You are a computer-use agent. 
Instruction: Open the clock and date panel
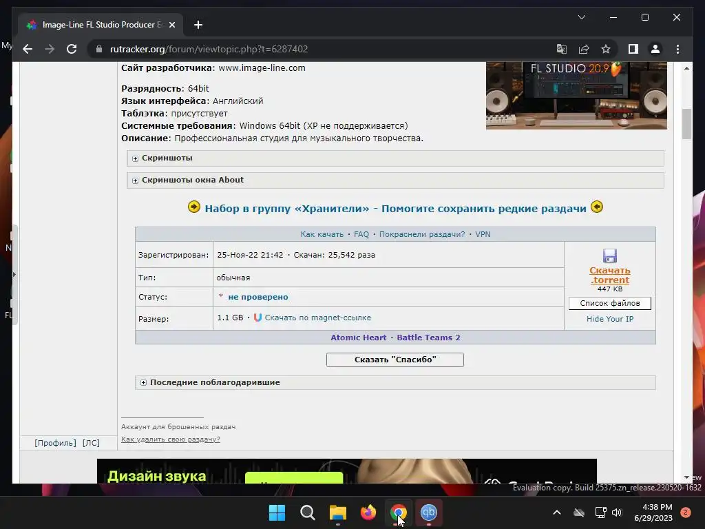coord(653,512)
